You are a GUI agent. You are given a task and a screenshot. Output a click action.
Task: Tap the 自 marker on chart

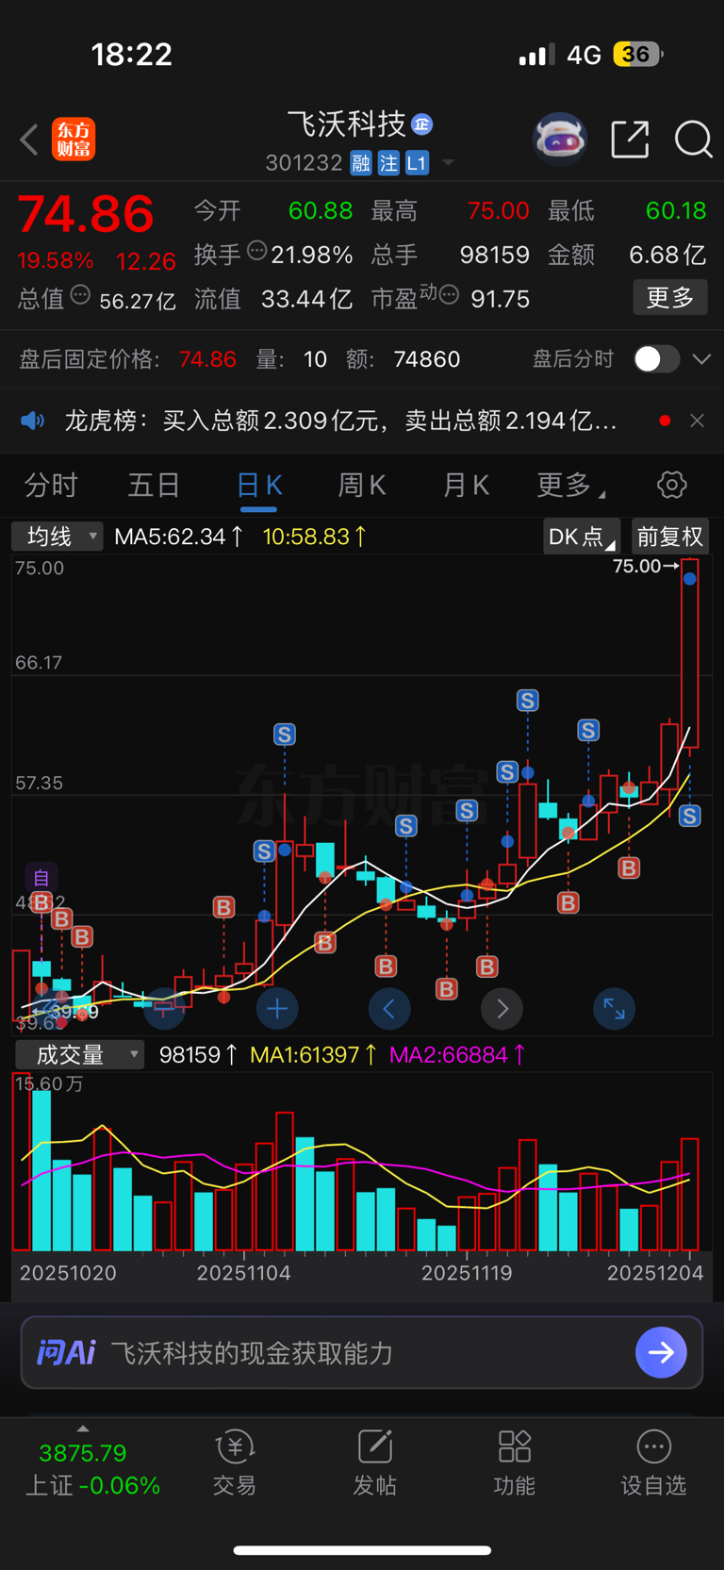[41, 878]
